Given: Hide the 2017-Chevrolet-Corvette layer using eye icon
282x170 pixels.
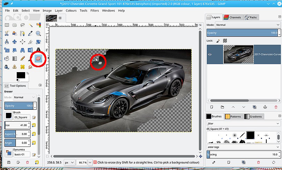Looking at the screenshot, I should (x=210, y=54).
